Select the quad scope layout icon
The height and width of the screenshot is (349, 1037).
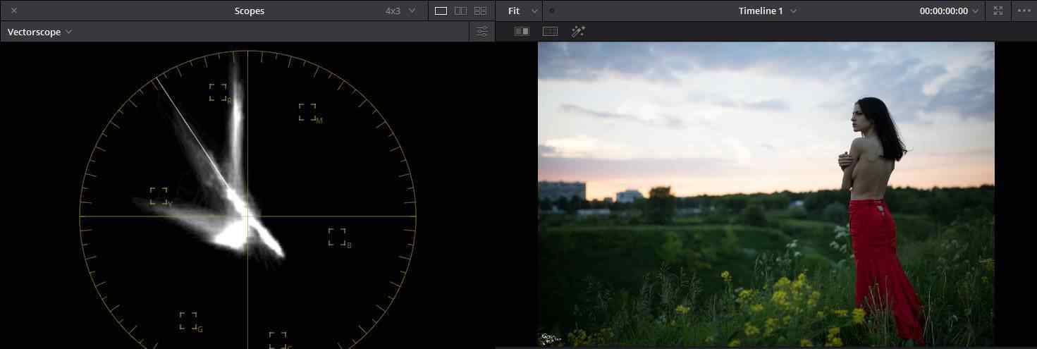pyautogui.click(x=480, y=11)
